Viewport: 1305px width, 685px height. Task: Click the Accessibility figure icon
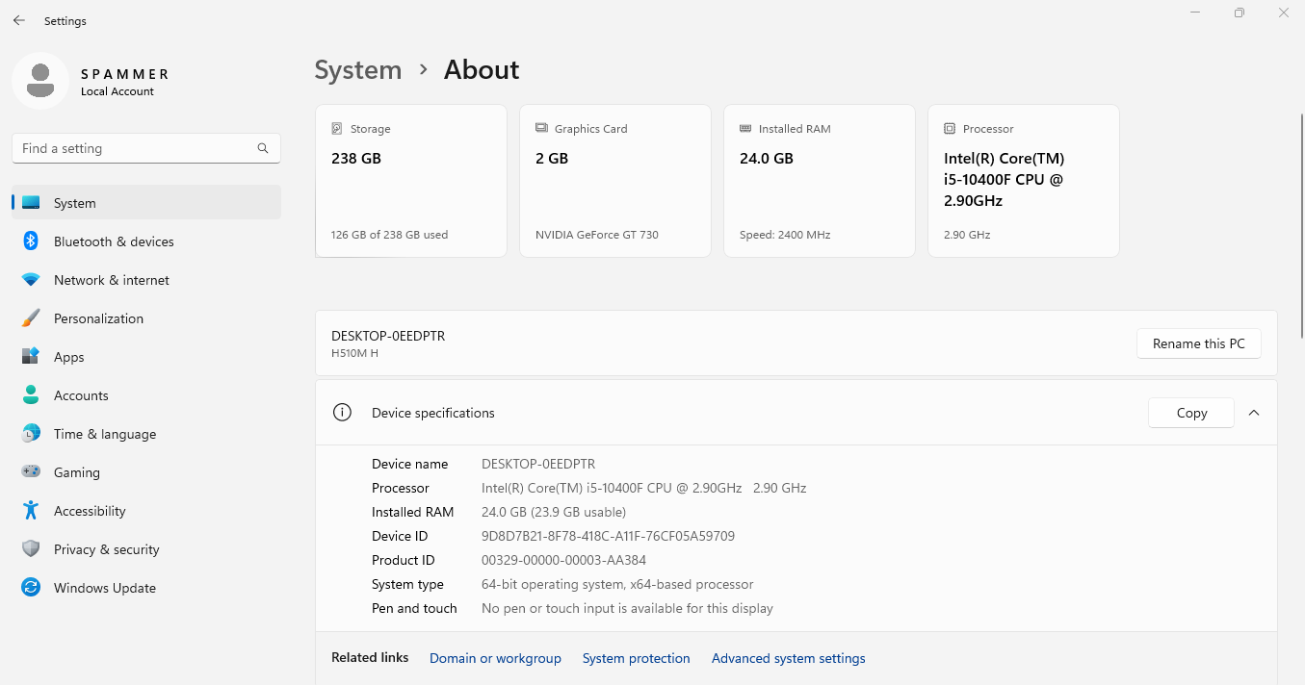coord(31,511)
